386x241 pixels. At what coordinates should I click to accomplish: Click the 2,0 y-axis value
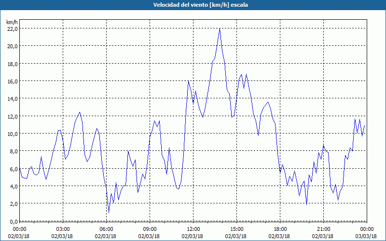pyautogui.click(x=14, y=204)
